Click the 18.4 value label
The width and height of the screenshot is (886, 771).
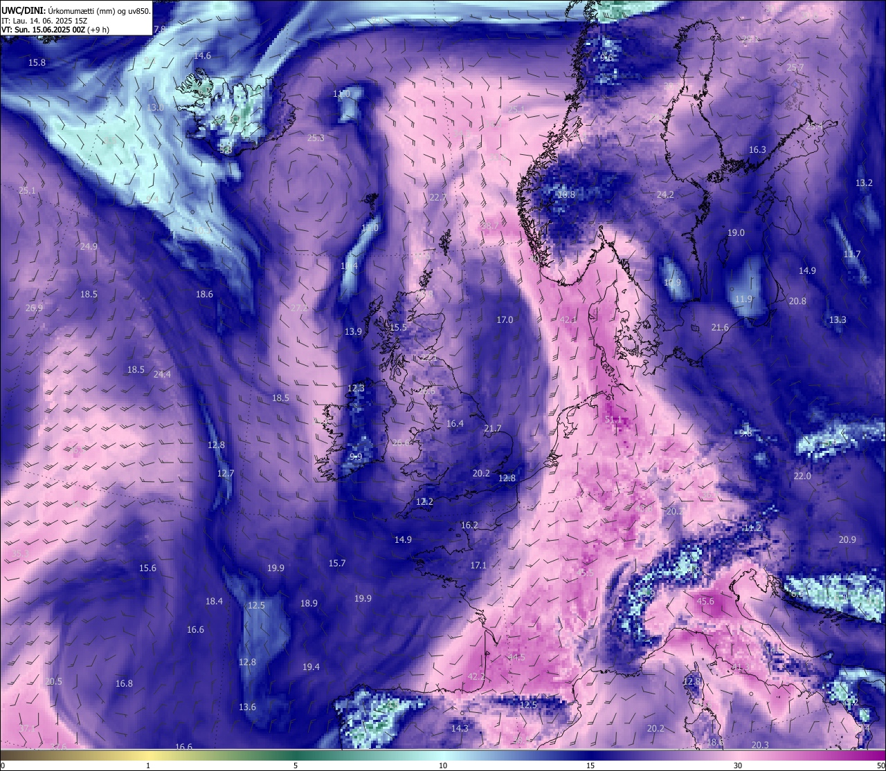coord(214,601)
